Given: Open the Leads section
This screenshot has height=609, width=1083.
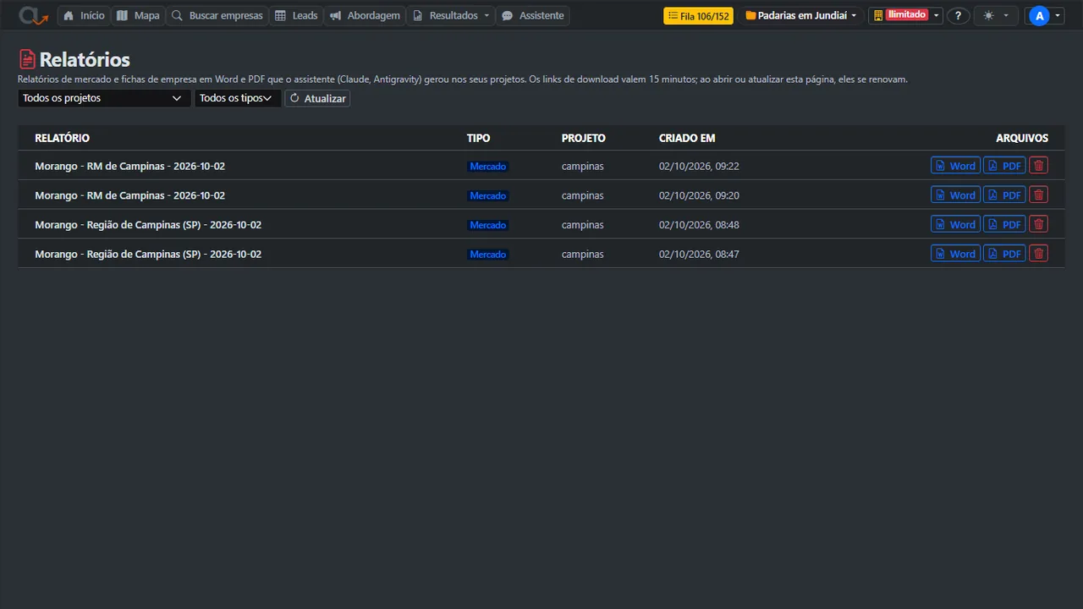Looking at the screenshot, I should 296,15.
